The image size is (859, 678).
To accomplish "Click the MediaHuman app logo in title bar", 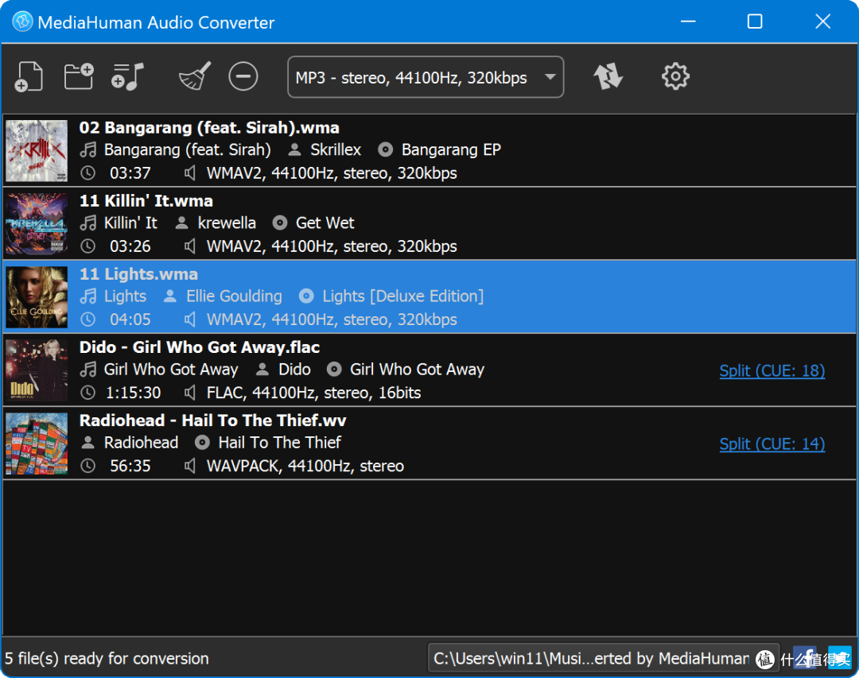I will click(x=22, y=22).
